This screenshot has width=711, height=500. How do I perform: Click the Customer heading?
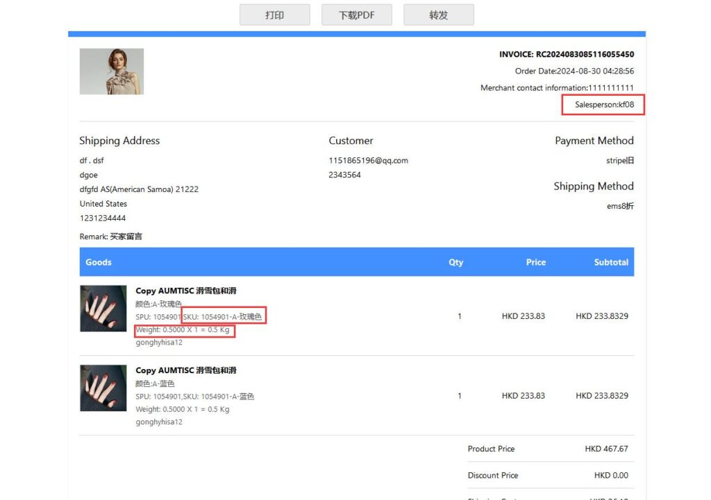point(351,141)
